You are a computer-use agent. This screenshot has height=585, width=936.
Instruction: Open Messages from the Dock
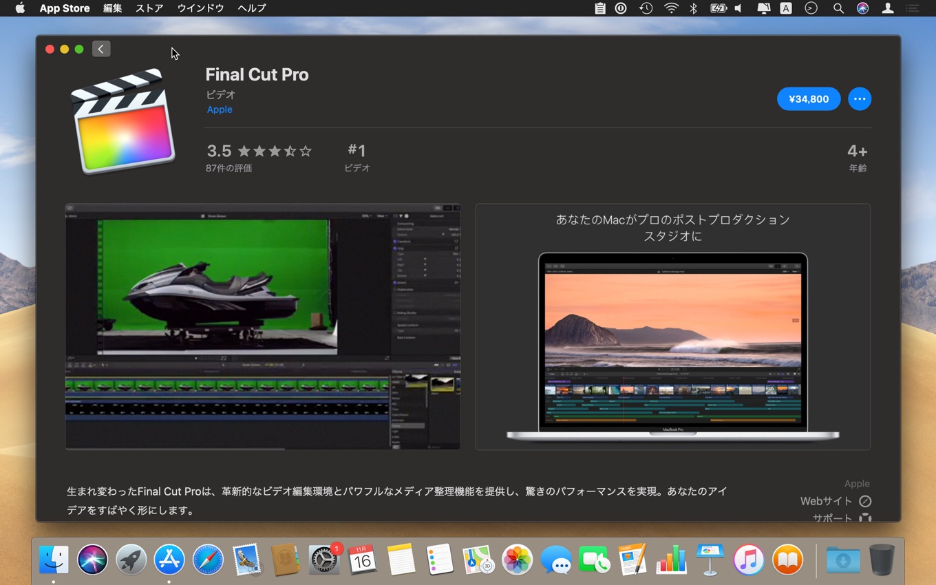[555, 560]
